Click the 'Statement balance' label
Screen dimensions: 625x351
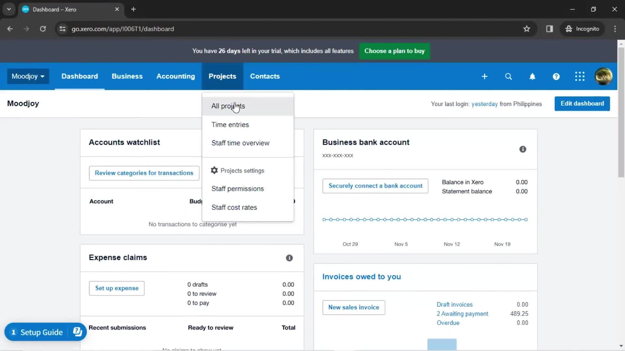467,191
